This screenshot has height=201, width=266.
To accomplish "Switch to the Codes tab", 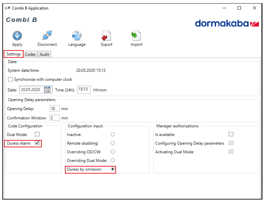I will tap(30, 54).
